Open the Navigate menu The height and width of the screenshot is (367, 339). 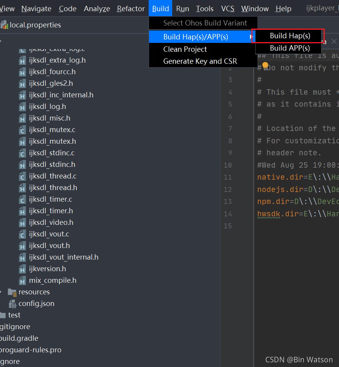[36, 8]
